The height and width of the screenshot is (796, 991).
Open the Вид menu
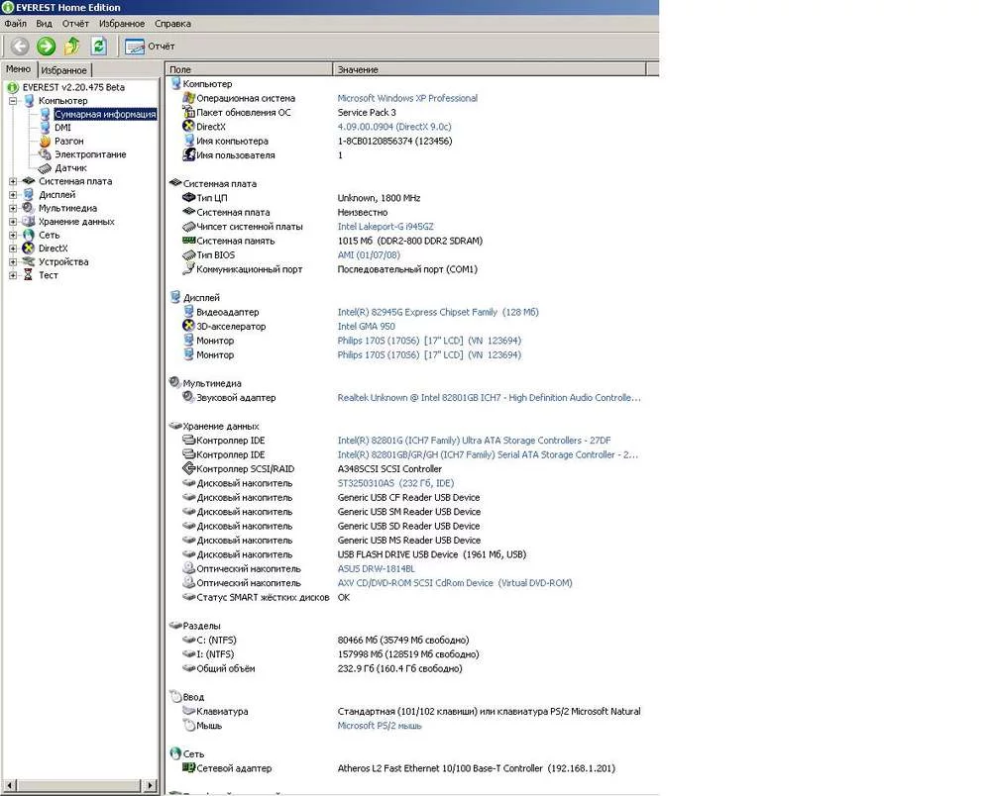[x=44, y=24]
